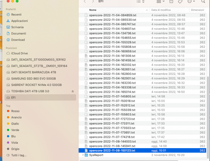The height and width of the screenshot is (161, 210).
Task: Go back with the Finder back arrow
Action: point(85,1)
